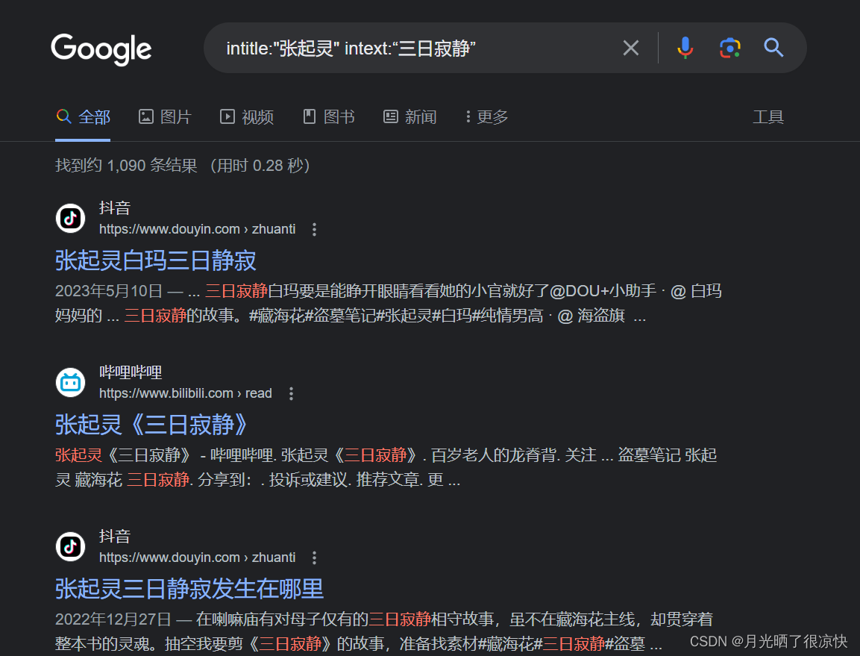Switch to the 图书 tab

pyautogui.click(x=328, y=117)
